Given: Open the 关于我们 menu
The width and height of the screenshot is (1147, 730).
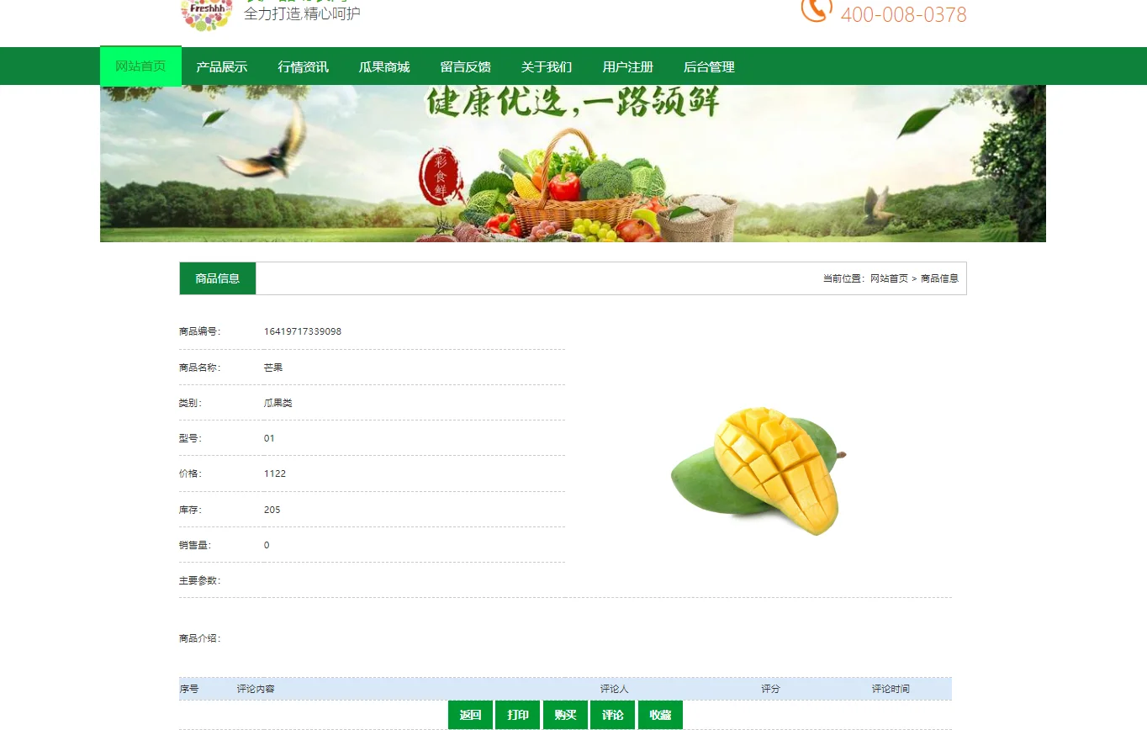Looking at the screenshot, I should tap(546, 66).
